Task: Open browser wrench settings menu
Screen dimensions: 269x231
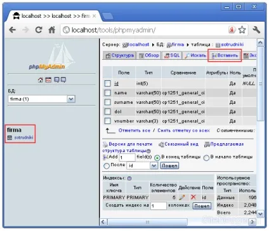Action: (256, 30)
